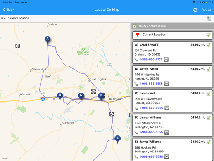Image resolution: width=214 pixels, height=161 pixels.
Task: Tap the Burlington label on map
Action: point(98,79)
